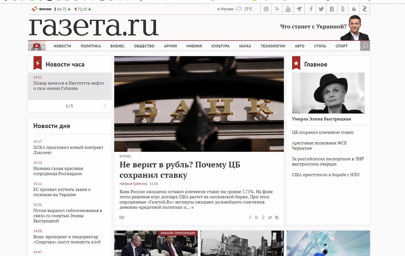Click the article video icon below text

pos(122,217)
